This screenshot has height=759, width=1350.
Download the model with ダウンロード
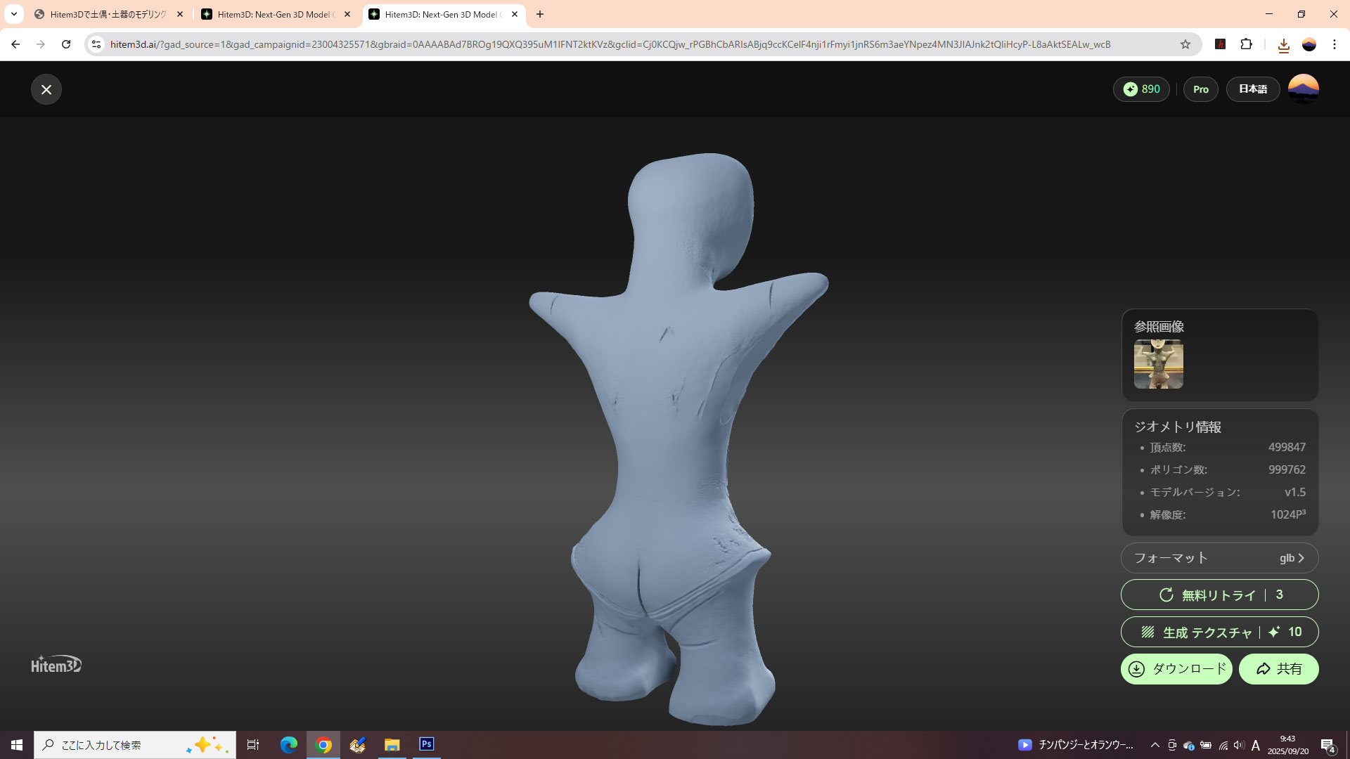tap(1176, 669)
